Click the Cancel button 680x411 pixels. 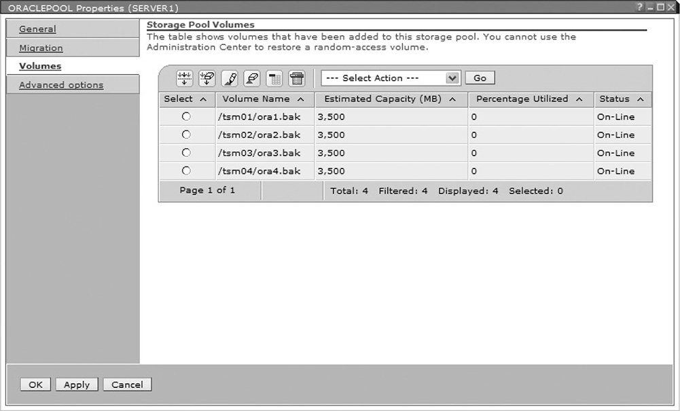point(127,385)
